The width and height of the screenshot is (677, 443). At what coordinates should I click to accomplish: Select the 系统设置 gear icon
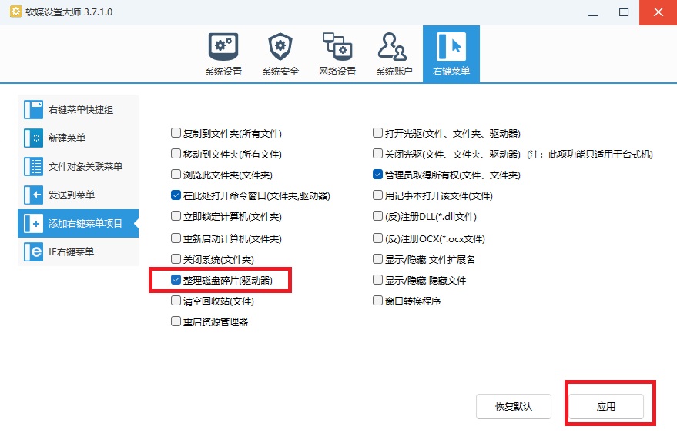point(223,46)
